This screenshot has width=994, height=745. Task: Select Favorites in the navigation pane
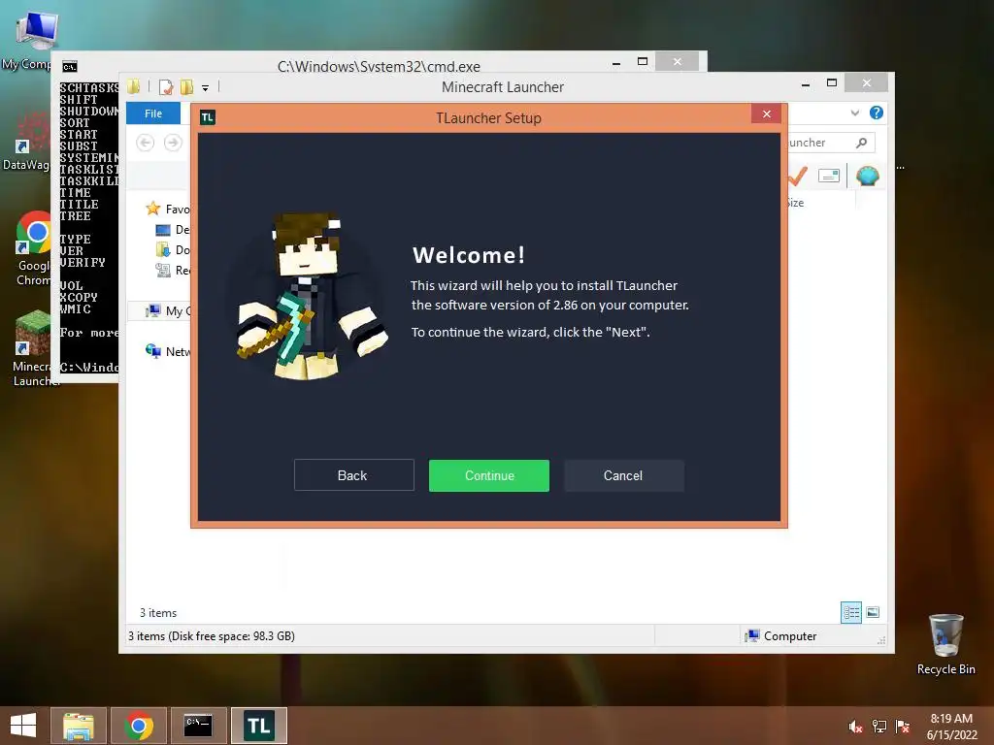click(x=168, y=210)
